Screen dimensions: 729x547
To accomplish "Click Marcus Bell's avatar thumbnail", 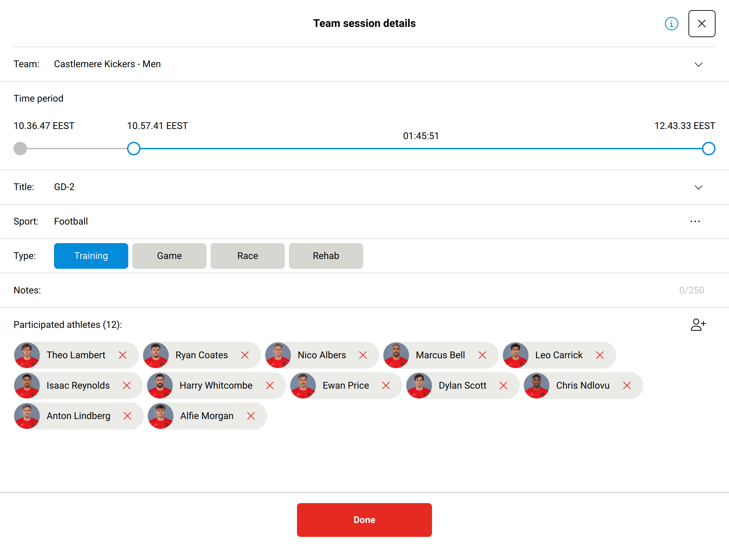I will 396,355.
